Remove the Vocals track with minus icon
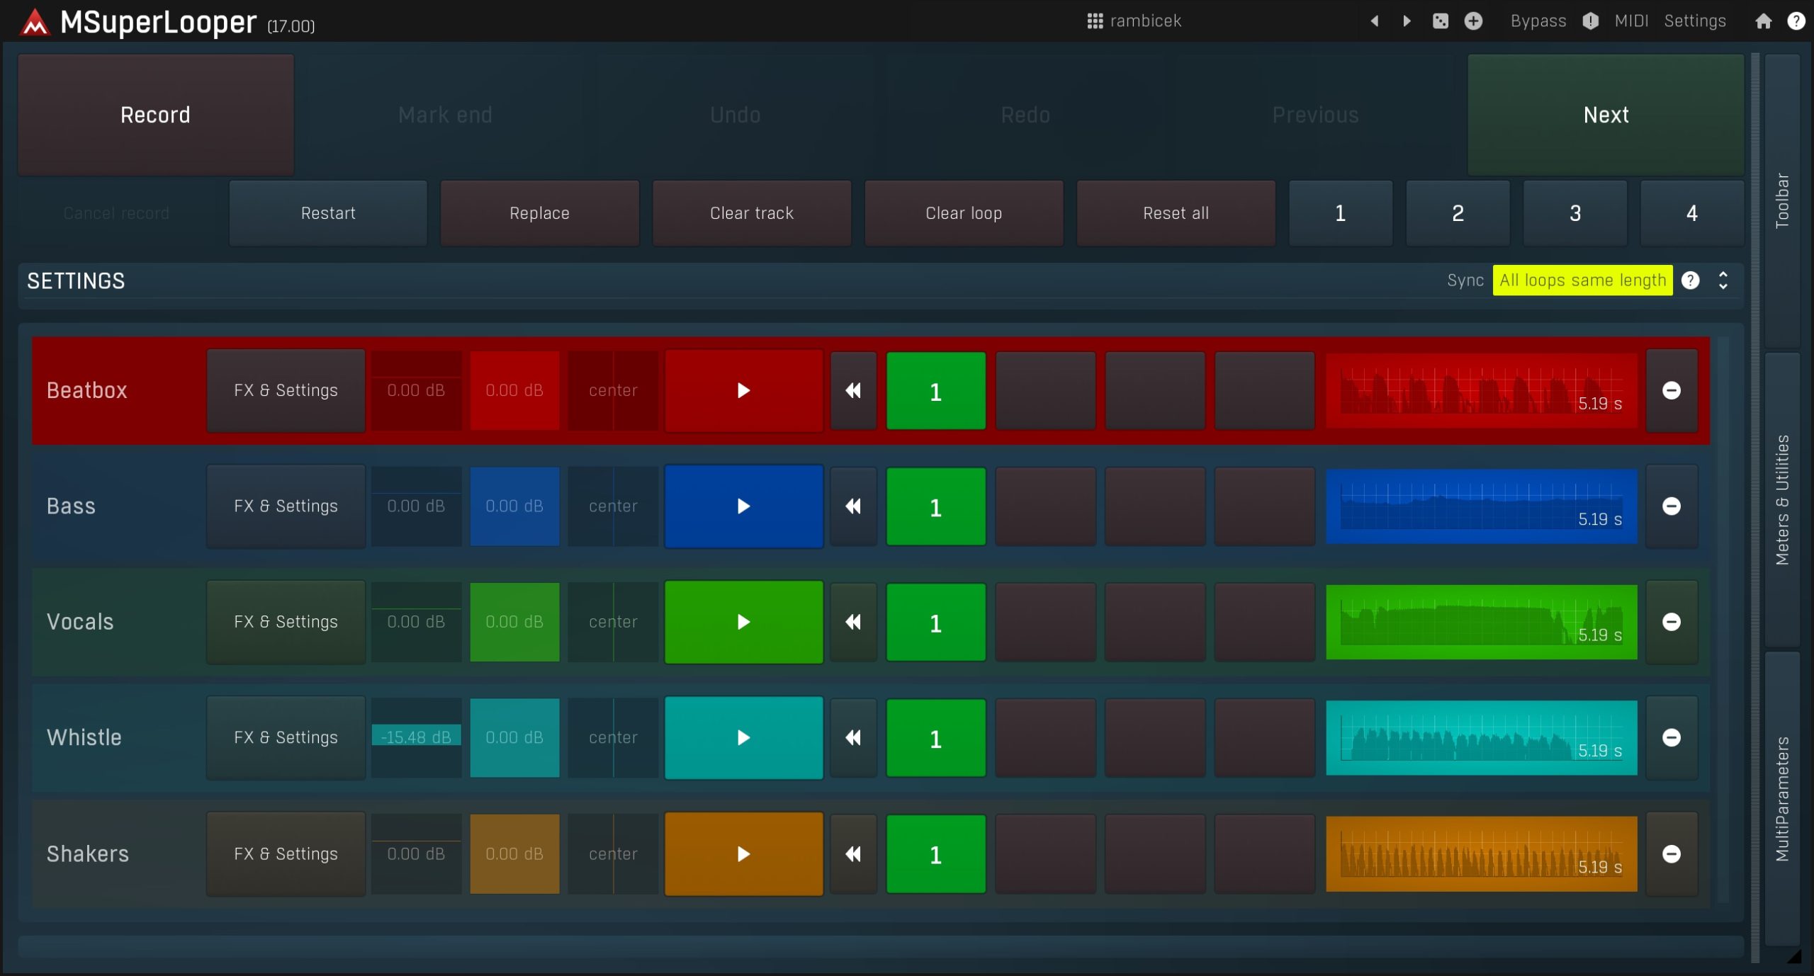The width and height of the screenshot is (1814, 976). 1671,622
